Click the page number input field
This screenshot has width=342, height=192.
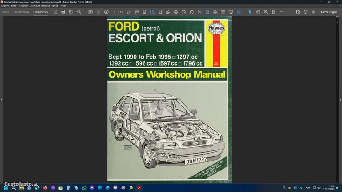coord(115,12)
